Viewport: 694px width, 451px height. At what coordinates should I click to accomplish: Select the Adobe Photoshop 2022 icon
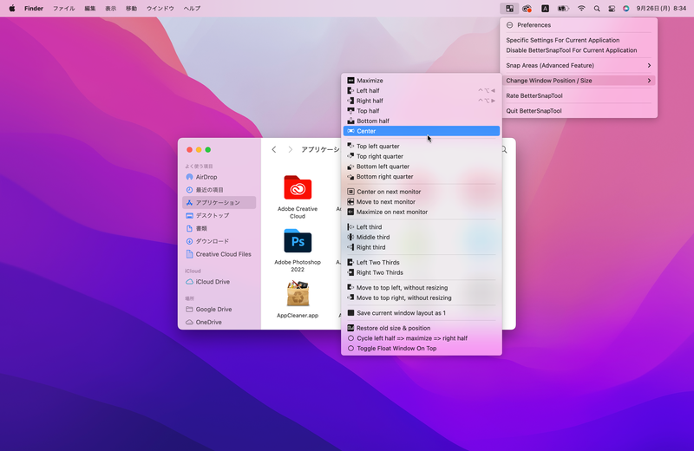[298, 241]
